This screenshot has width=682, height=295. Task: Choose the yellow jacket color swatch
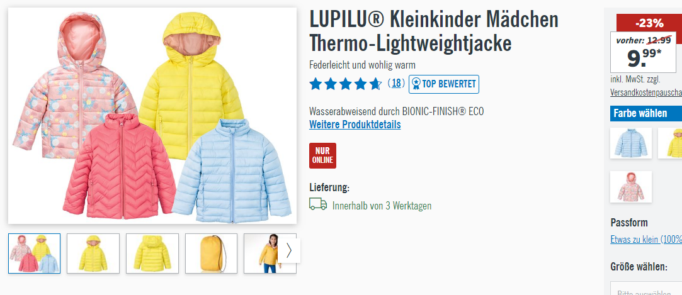click(x=670, y=143)
